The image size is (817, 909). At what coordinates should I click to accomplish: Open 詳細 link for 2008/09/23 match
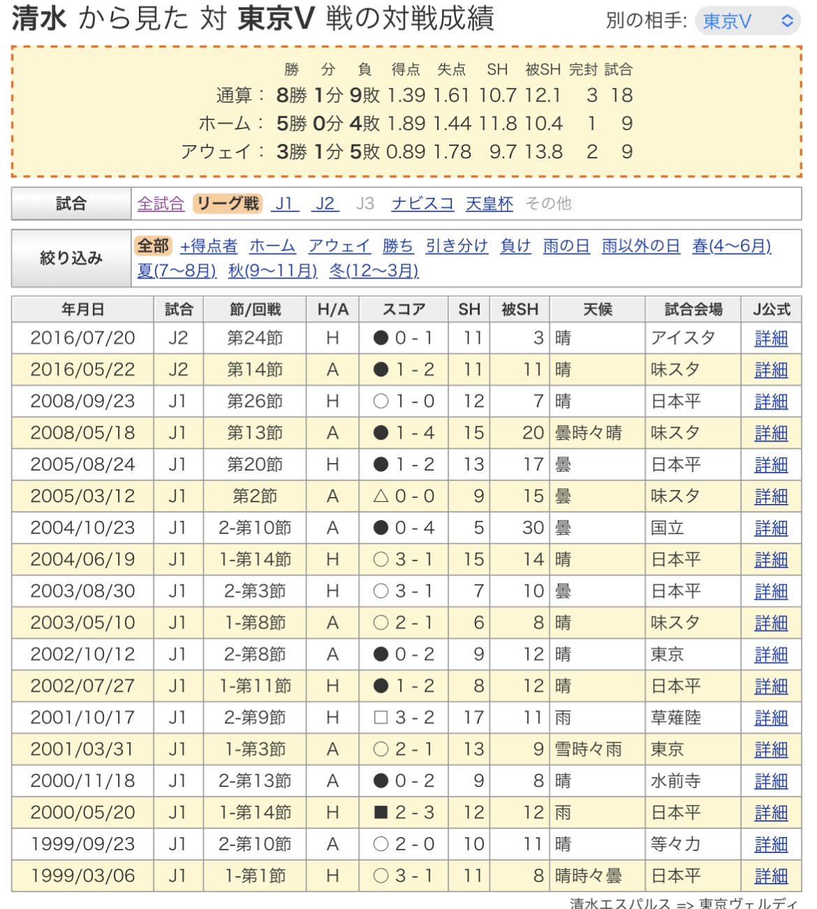[771, 401]
